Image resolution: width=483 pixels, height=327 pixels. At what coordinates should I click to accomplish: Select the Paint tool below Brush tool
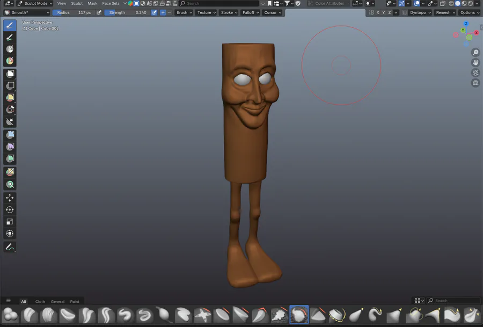[10, 37]
